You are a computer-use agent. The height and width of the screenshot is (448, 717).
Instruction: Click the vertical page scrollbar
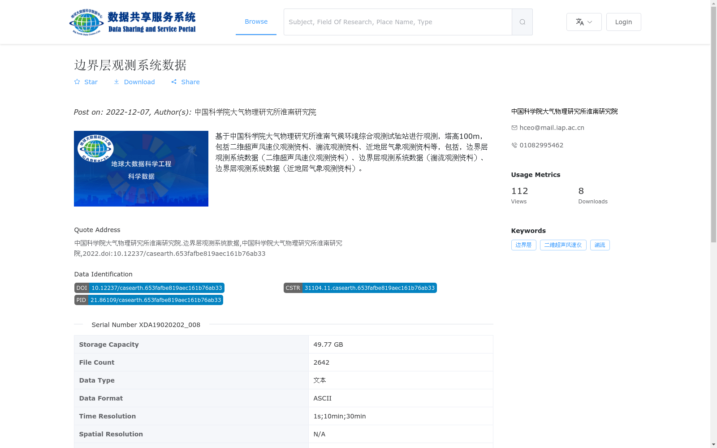click(713, 125)
